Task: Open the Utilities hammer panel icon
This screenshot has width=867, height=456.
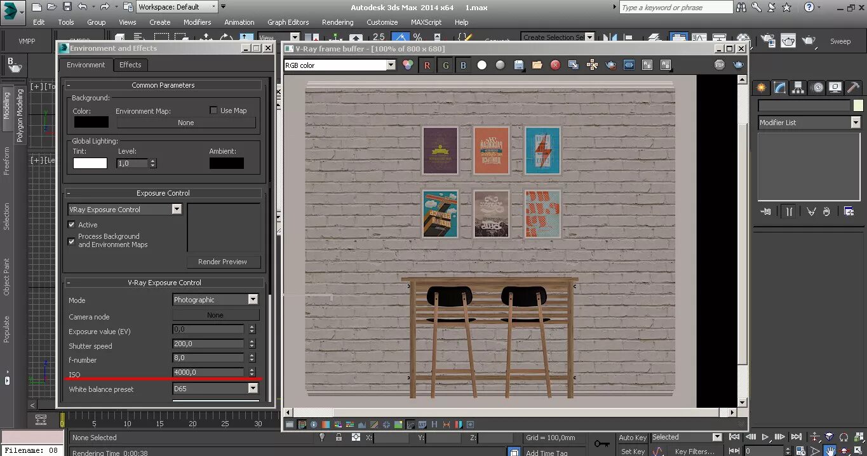Action: pyautogui.click(x=853, y=88)
